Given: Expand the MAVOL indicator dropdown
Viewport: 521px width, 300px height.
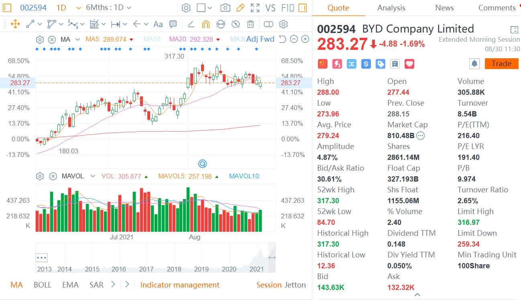Looking at the screenshot, I should point(93,176).
